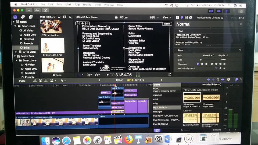Select the Dr Lynn 29-9-18 thumbnail
Screen dimensions: 258x145
[52, 46]
